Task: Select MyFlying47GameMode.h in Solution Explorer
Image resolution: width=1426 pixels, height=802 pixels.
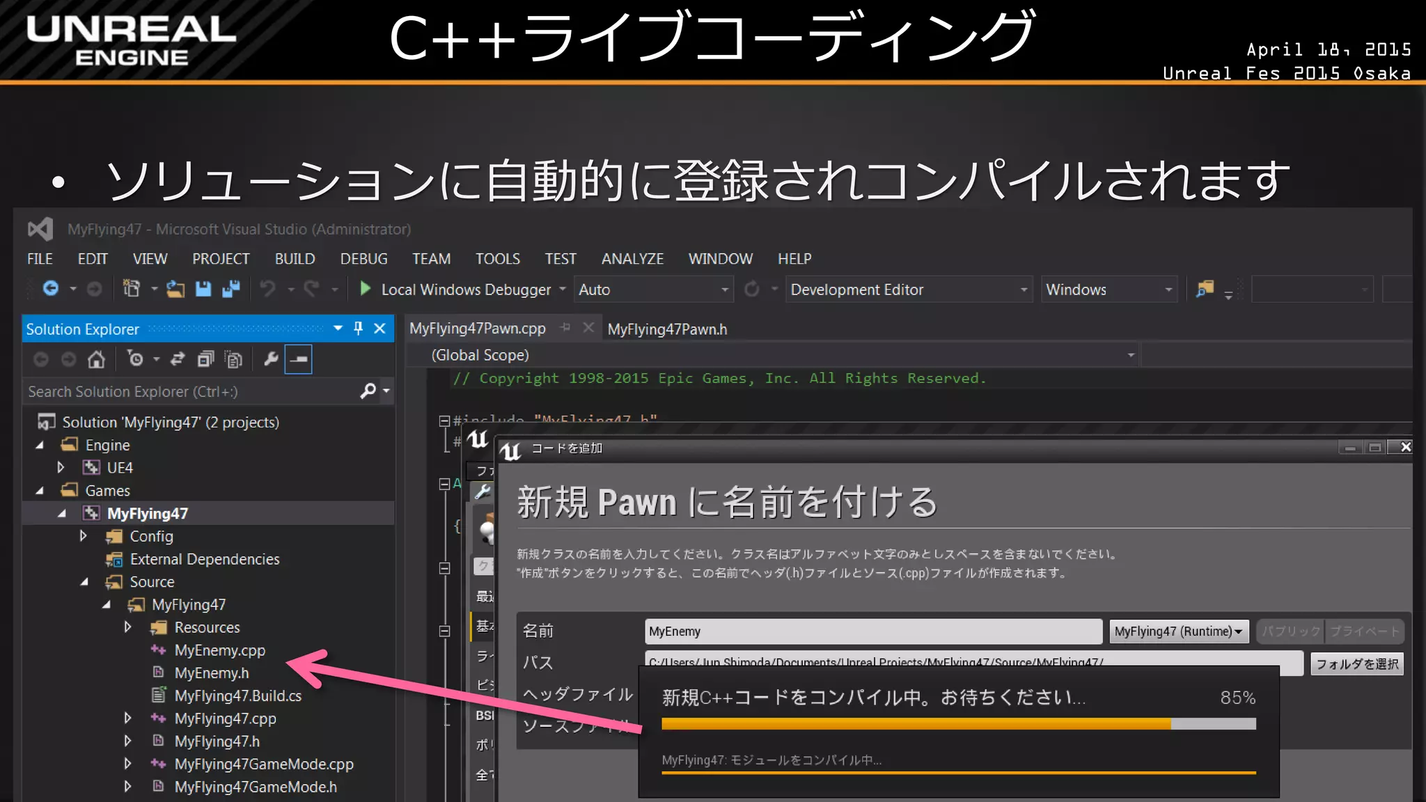Action: [255, 787]
